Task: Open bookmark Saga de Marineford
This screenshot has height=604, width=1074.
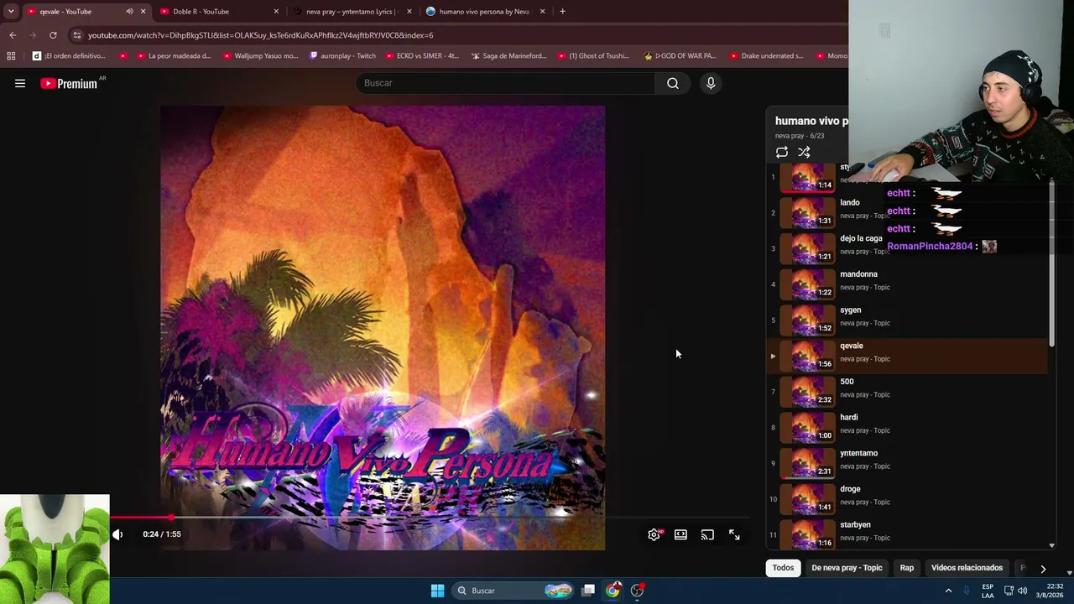Action: point(508,56)
